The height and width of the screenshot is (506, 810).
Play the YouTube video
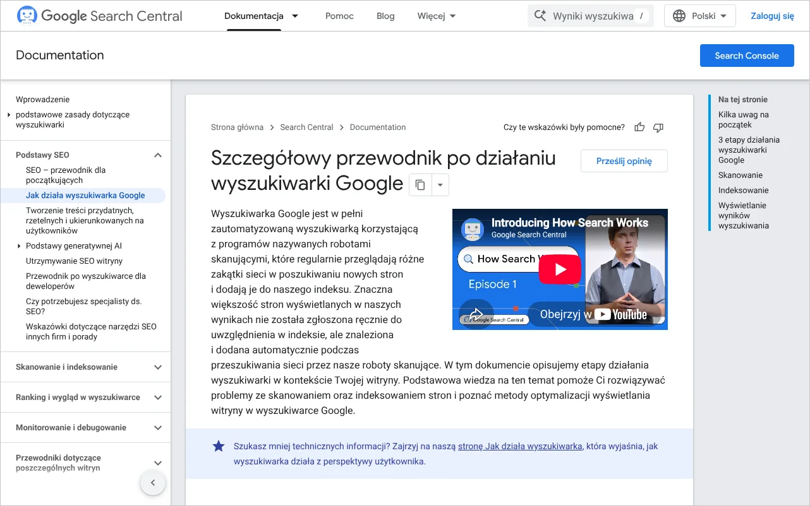point(560,269)
